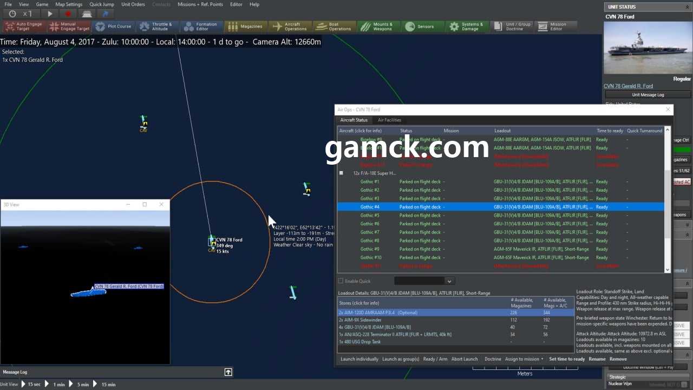Click Launch as group(s)
This screenshot has width=693, height=390.
(401, 359)
